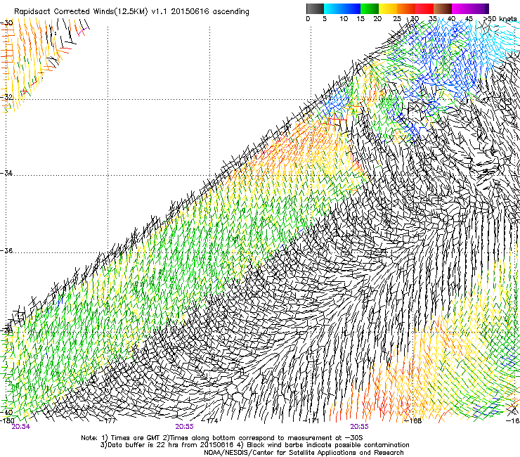Image resolution: width=520 pixels, height=457 pixels.
Task: Pick the red 30-35 knots color segment
Action: click(x=424, y=8)
